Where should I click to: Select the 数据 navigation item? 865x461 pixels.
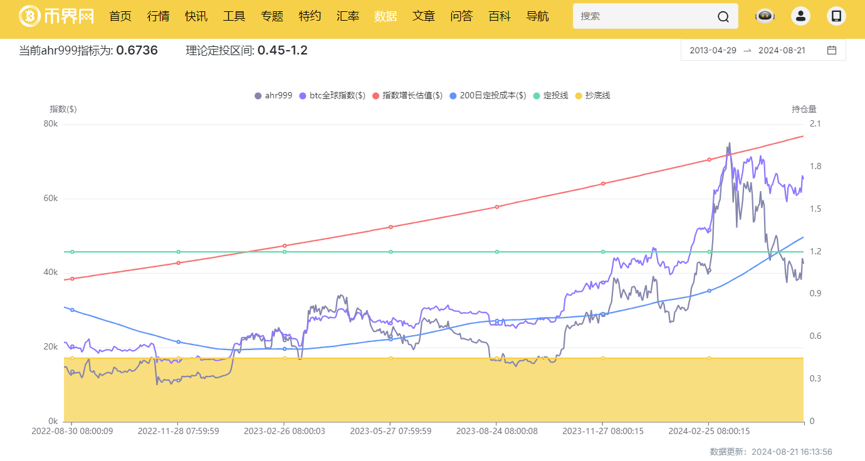tap(385, 16)
